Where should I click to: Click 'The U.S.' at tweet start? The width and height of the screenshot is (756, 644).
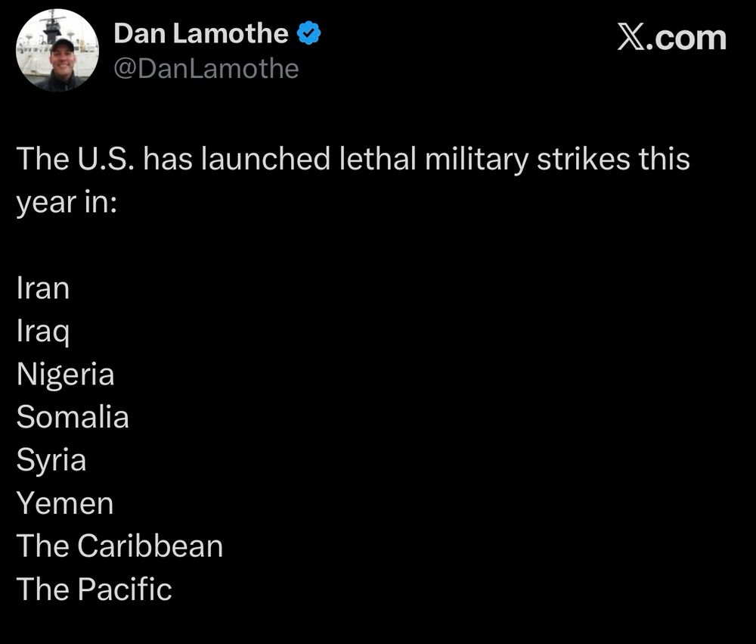click(x=75, y=159)
